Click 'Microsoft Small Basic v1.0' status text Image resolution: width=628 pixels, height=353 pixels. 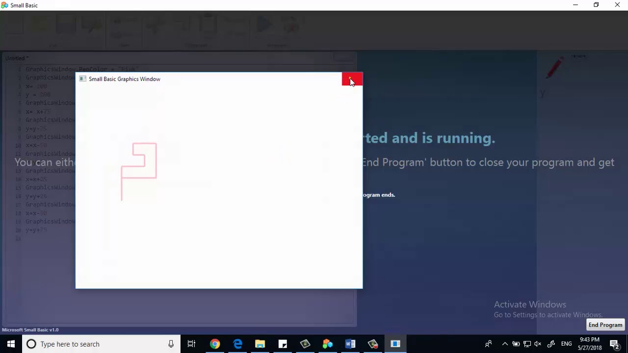(30, 330)
